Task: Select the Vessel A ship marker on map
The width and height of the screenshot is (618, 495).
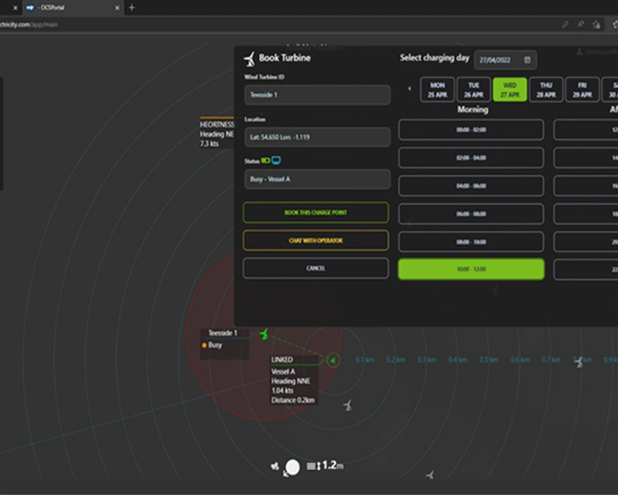Action: (333, 360)
